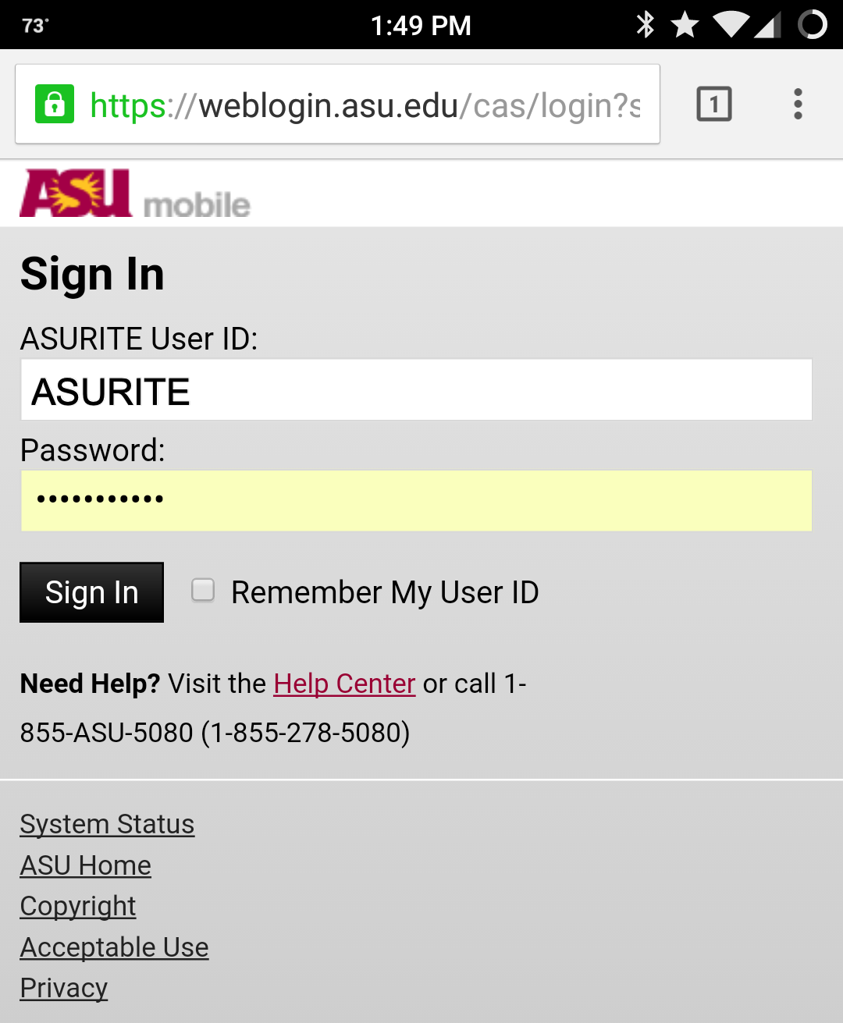Focus the Password input field
This screenshot has width=843, height=1023.
[416, 501]
